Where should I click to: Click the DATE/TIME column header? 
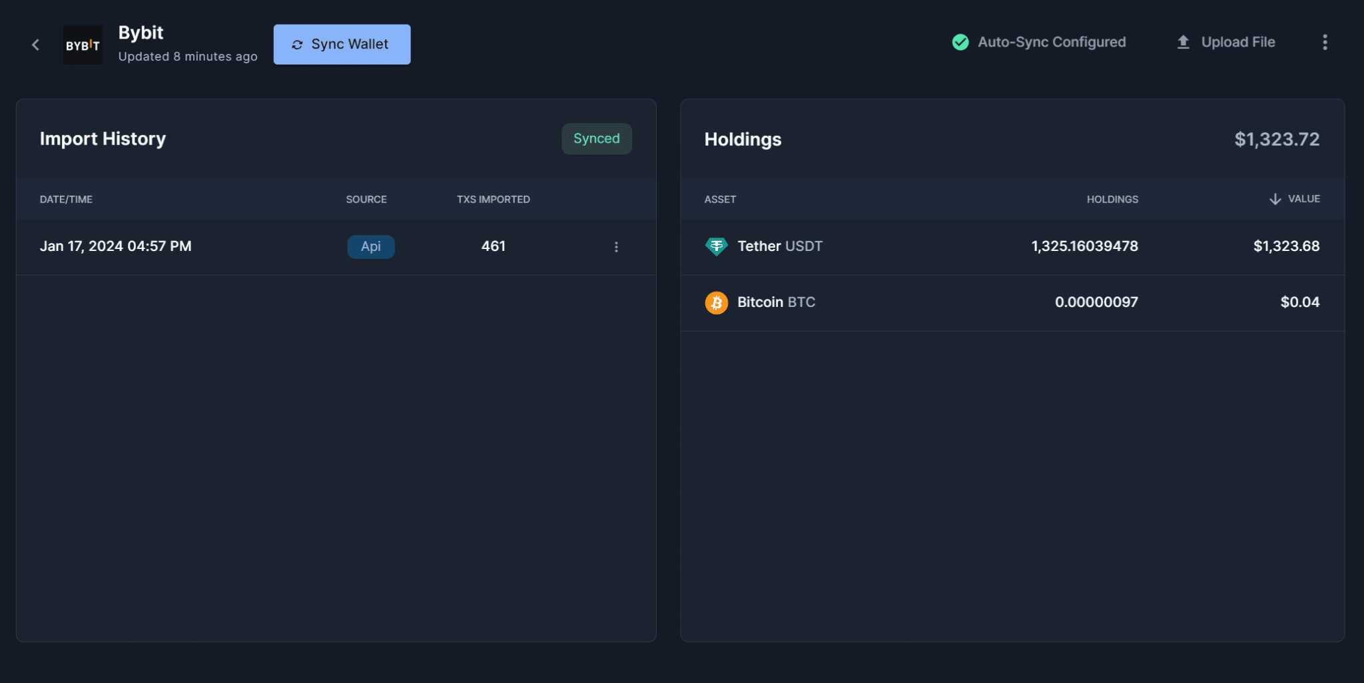pos(66,199)
